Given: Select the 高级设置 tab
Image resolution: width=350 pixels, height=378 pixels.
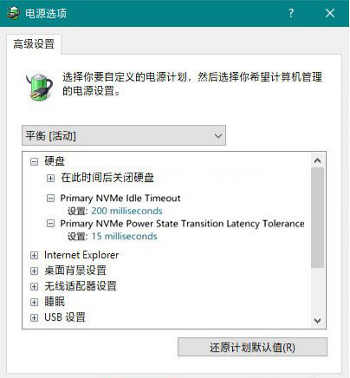Looking at the screenshot, I should (34, 44).
